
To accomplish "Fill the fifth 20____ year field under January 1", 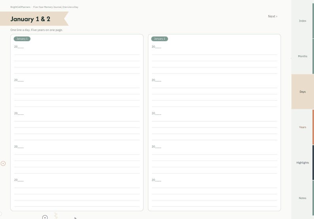I will 19,180.
